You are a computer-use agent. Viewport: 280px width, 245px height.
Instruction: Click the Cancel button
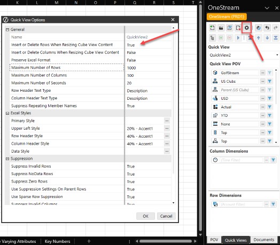166,216
